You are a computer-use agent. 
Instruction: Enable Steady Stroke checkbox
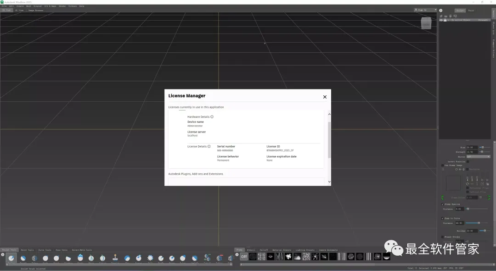click(x=443, y=237)
